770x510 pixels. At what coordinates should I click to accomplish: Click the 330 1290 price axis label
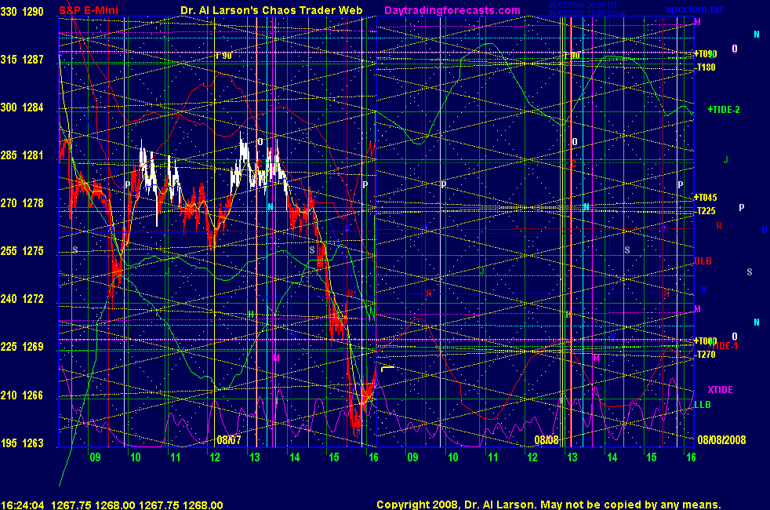pyautogui.click(x=22, y=11)
